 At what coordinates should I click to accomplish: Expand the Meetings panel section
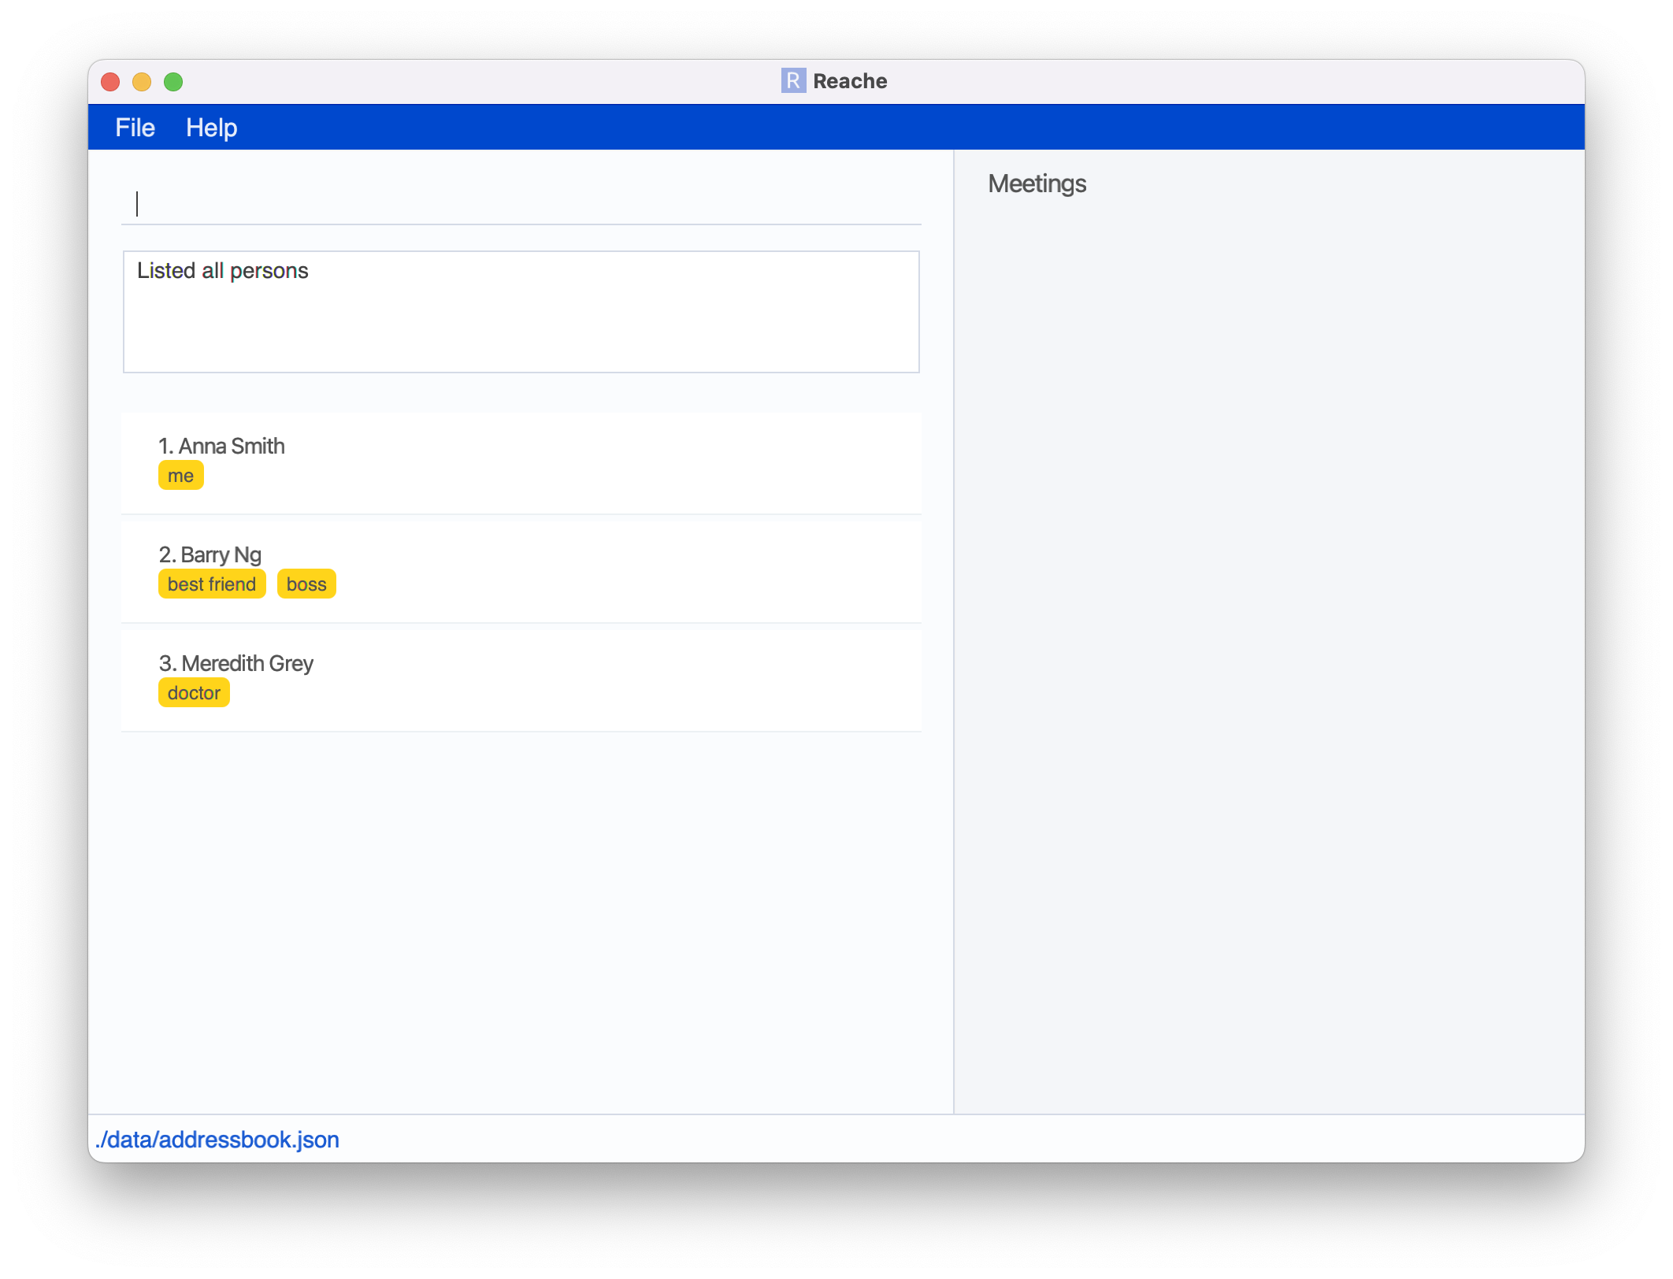(x=1035, y=183)
